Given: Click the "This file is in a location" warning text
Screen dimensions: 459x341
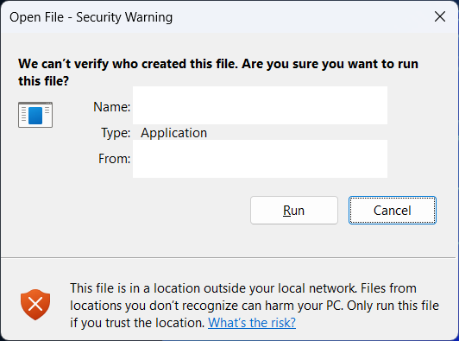Looking at the screenshot, I should (x=255, y=306).
